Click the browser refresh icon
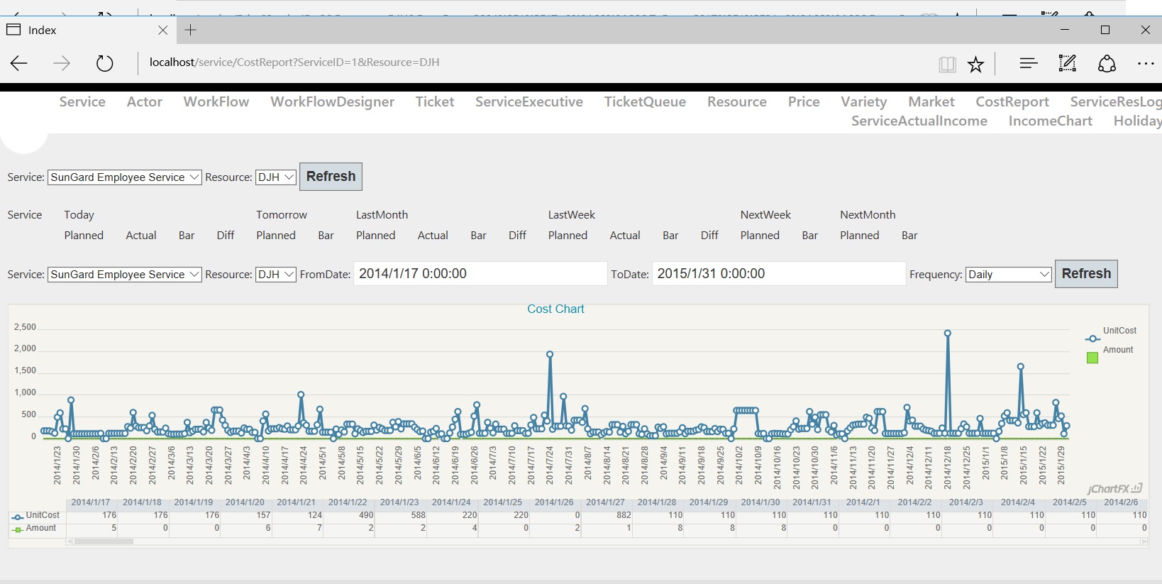The image size is (1162, 584). click(104, 63)
